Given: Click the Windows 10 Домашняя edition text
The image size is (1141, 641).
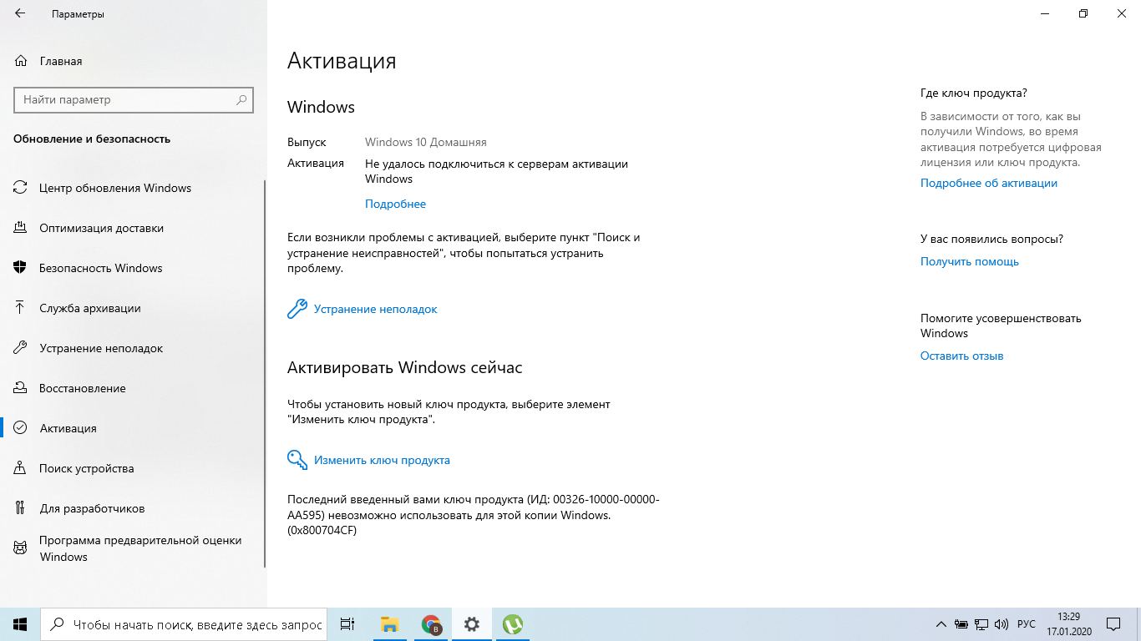Looking at the screenshot, I should point(426,142).
